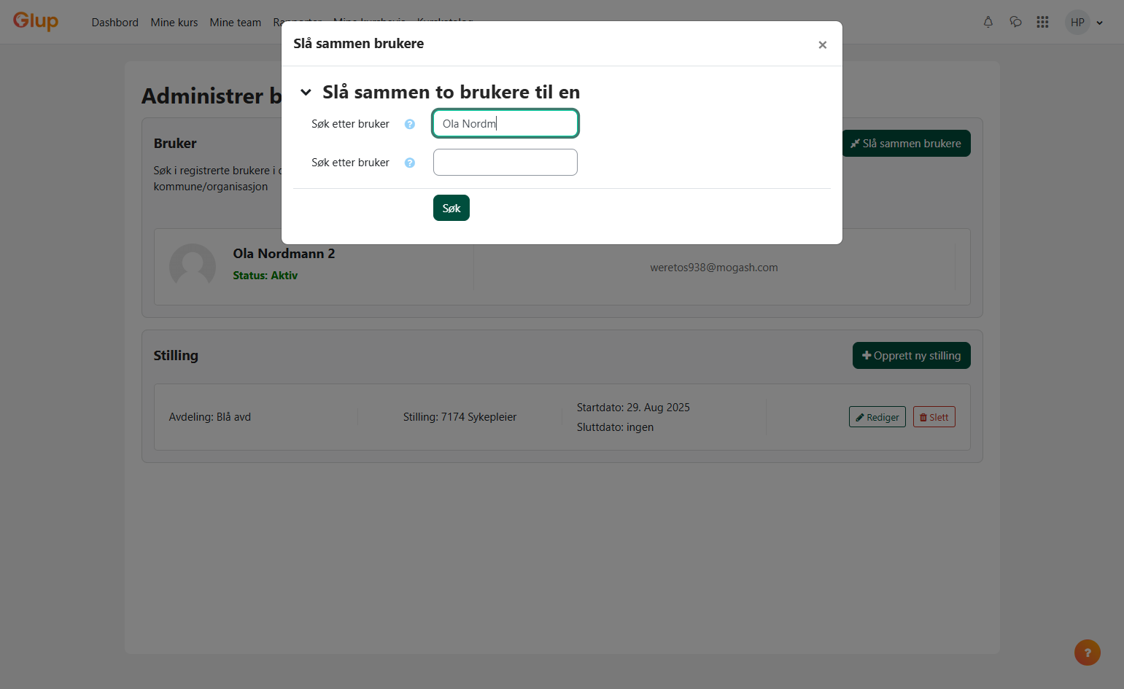Image resolution: width=1124 pixels, height=689 pixels.
Task: Open Mine team in navigation
Action: click(236, 22)
